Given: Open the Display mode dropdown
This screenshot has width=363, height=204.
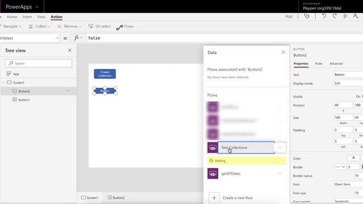Looking at the screenshot, I should [348, 83].
